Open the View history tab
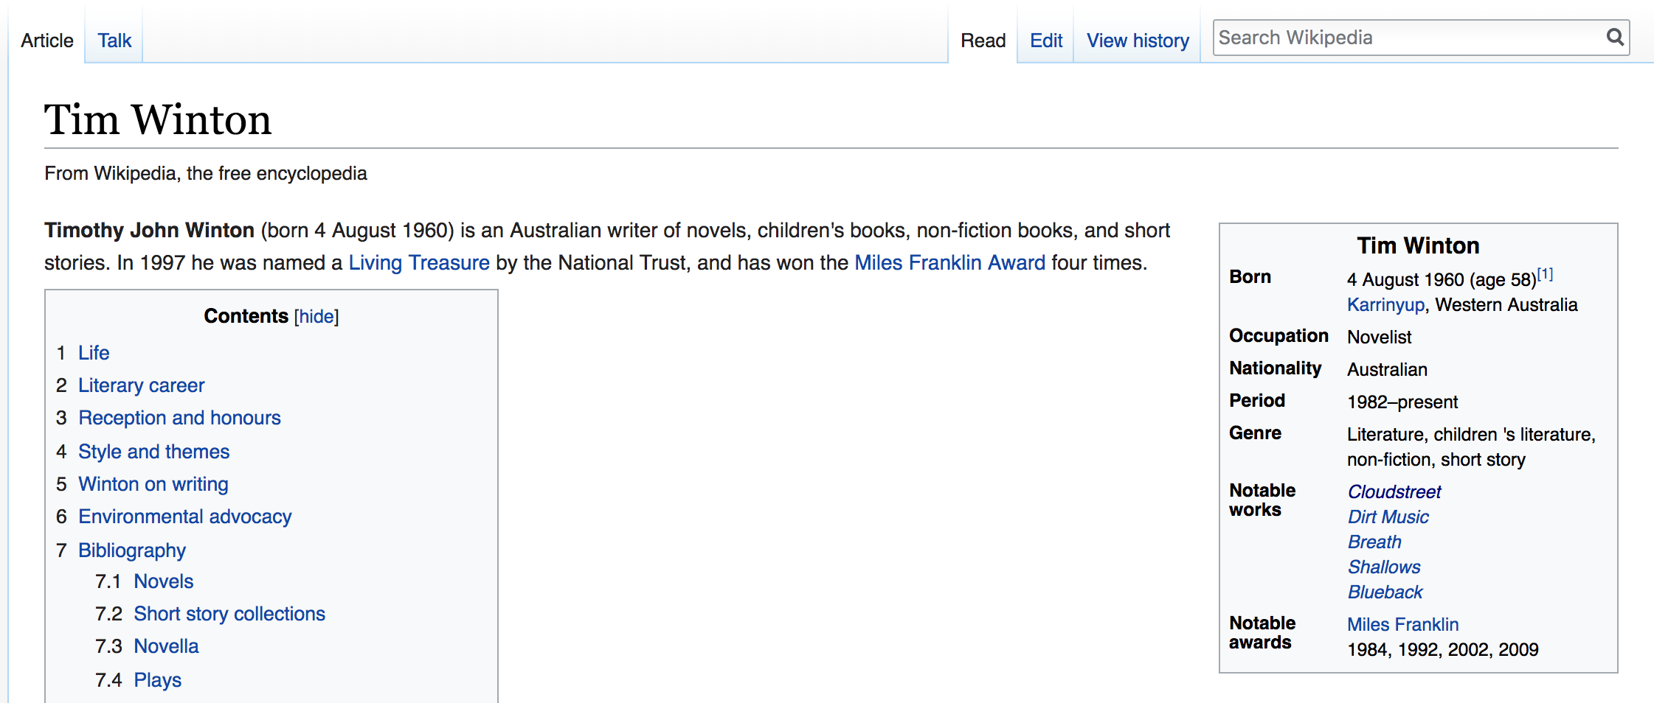This screenshot has width=1654, height=703. pyautogui.click(x=1137, y=41)
